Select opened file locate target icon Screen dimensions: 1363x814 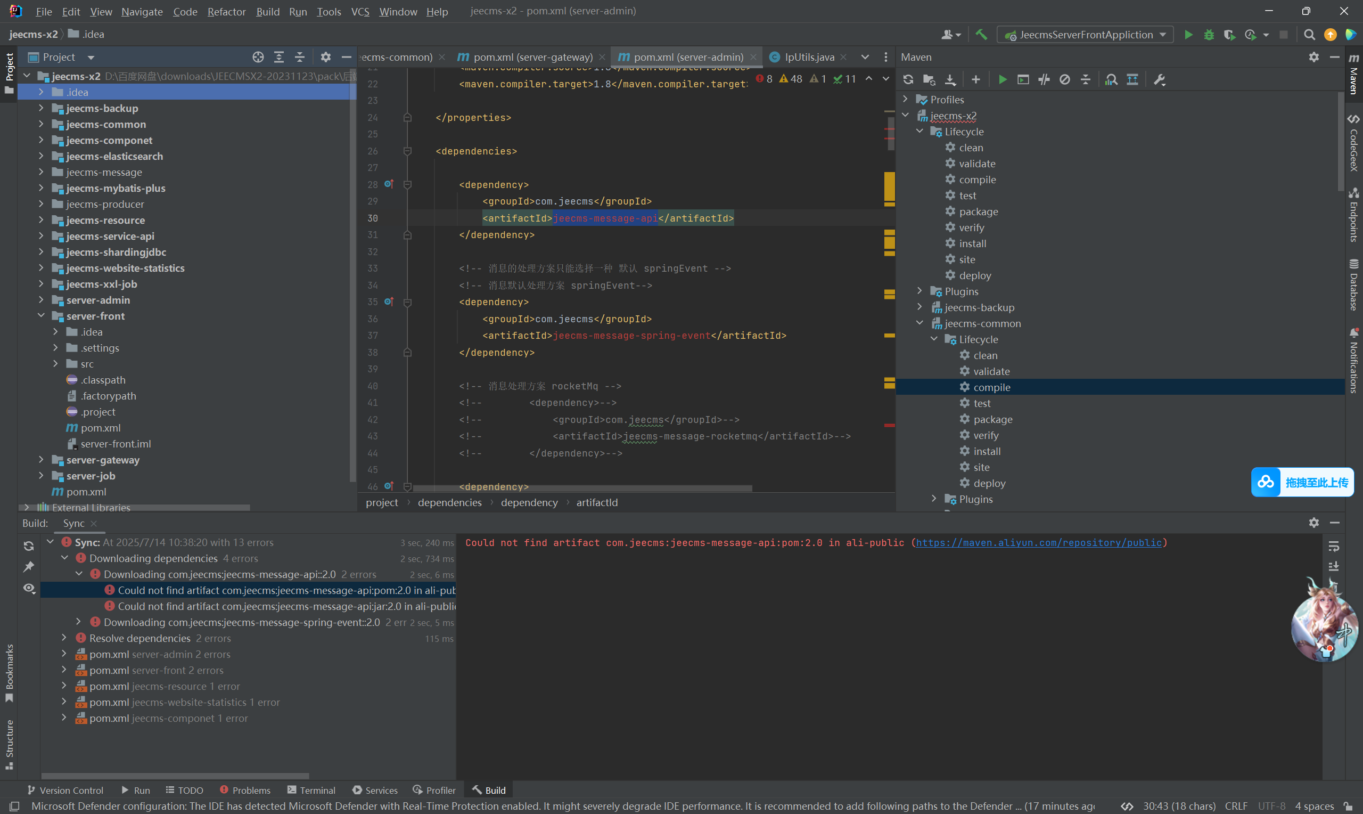tap(258, 57)
